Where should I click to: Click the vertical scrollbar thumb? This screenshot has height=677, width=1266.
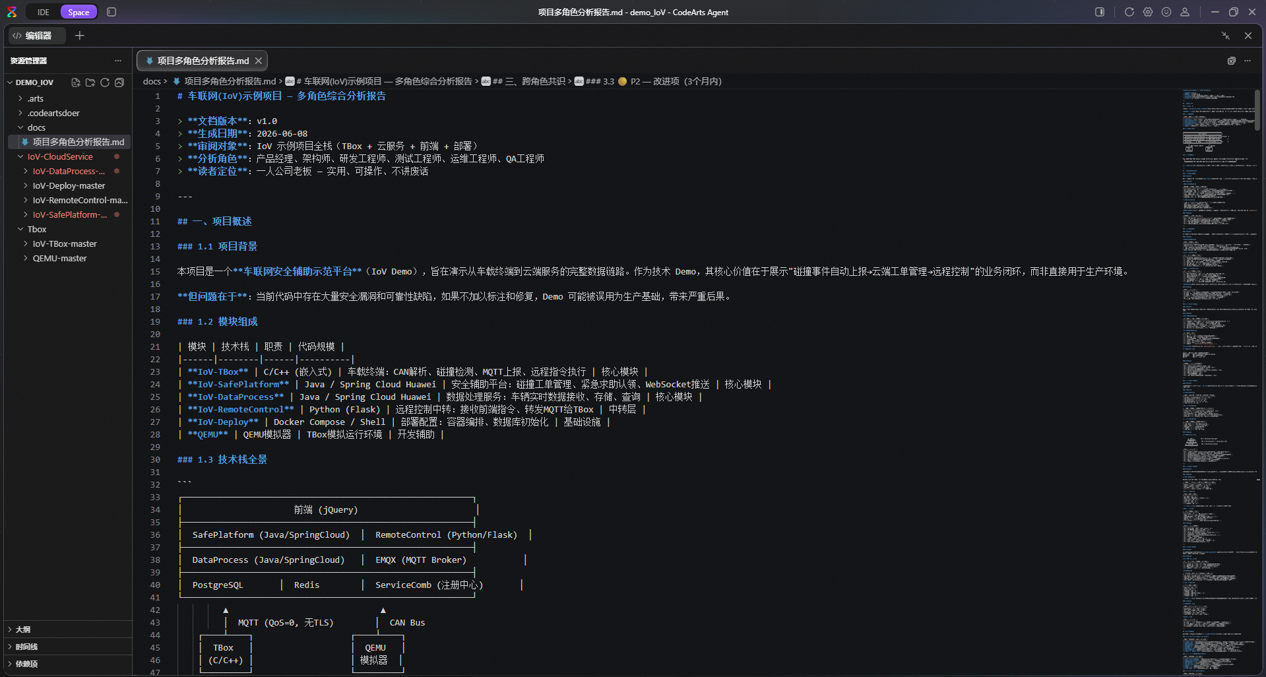click(1258, 110)
